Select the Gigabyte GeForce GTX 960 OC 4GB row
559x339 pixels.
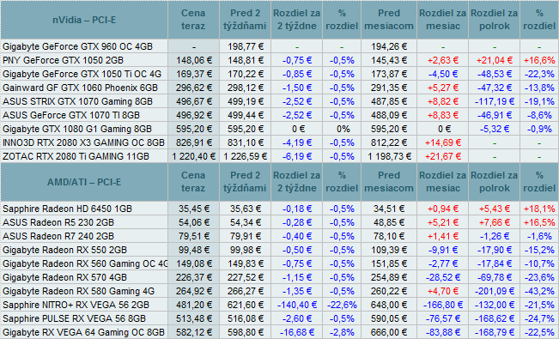coord(280,46)
